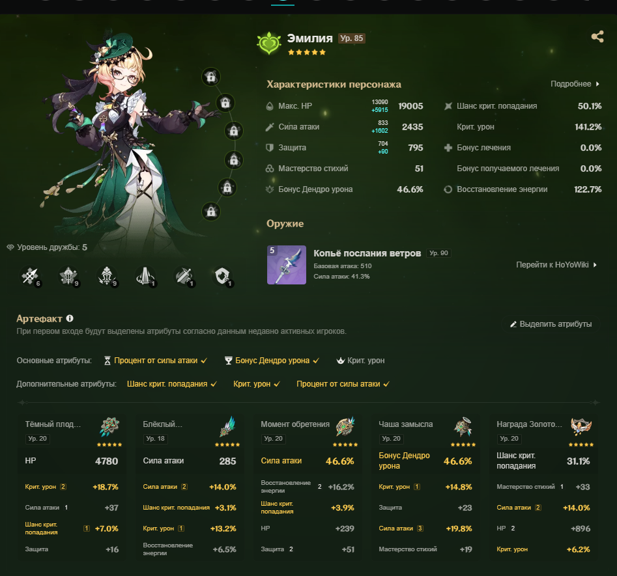Click the Копьё послания ветров weapon thumbnail
Screen dimensions: 617x576
click(x=287, y=265)
